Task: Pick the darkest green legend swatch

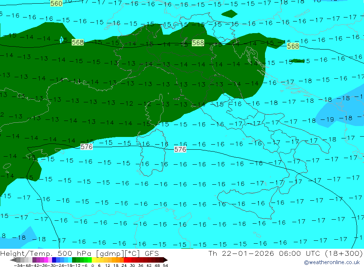Action: pos(74,260)
